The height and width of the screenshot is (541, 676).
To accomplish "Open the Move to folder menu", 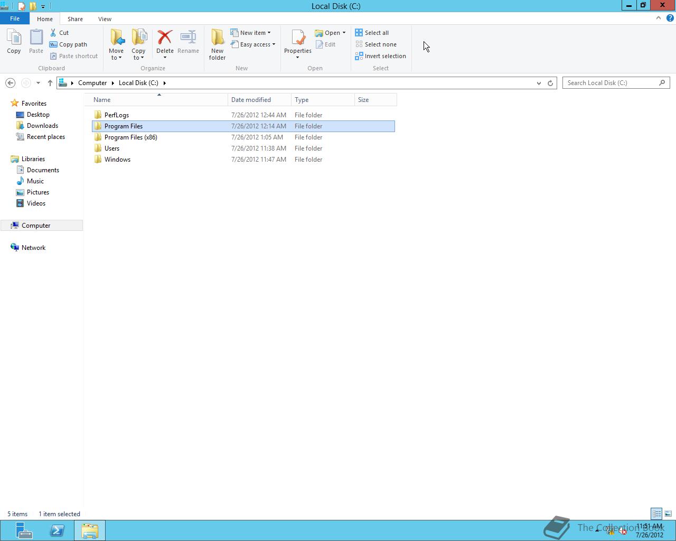I will [x=116, y=44].
